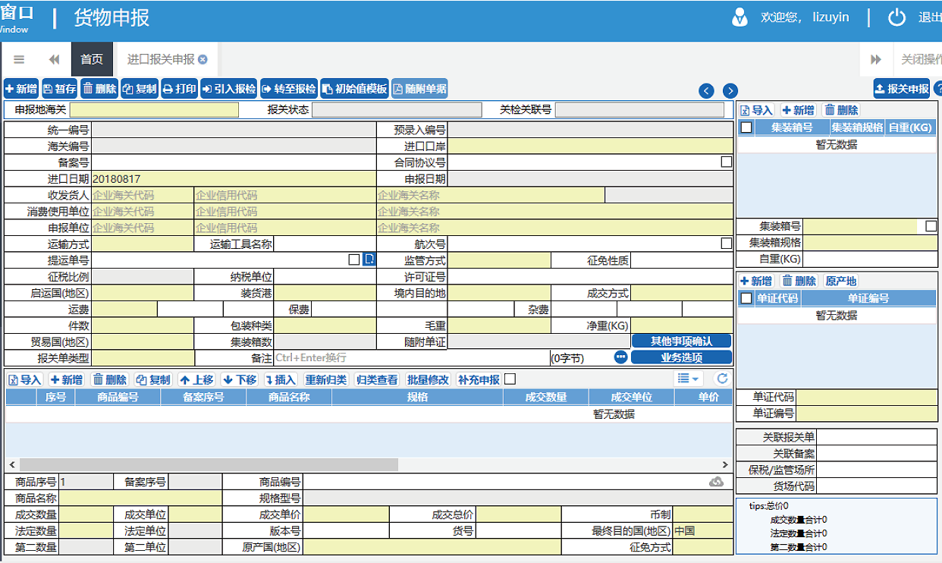
Task: Click the 进口日期 field showing 20180817
Action: (234, 179)
